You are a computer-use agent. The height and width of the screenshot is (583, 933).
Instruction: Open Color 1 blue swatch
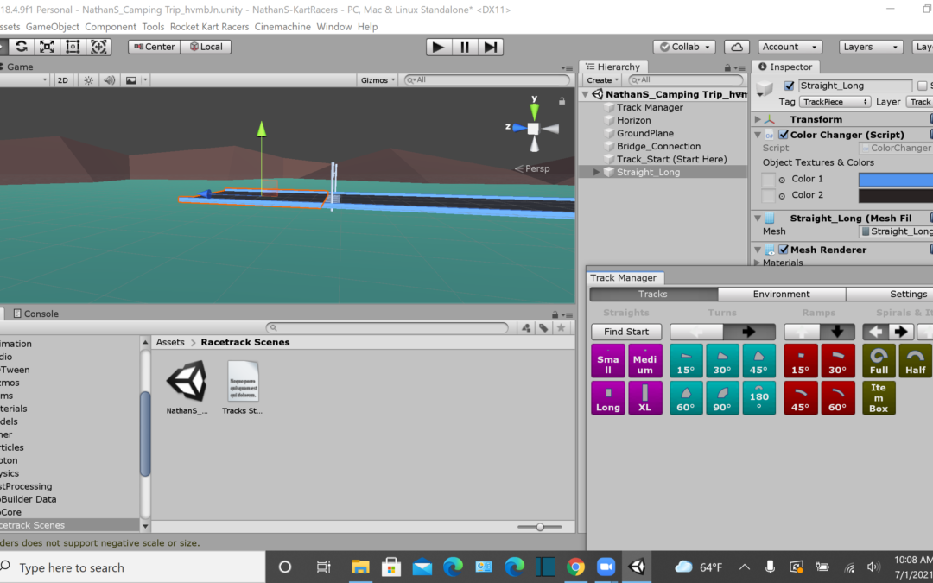click(896, 179)
